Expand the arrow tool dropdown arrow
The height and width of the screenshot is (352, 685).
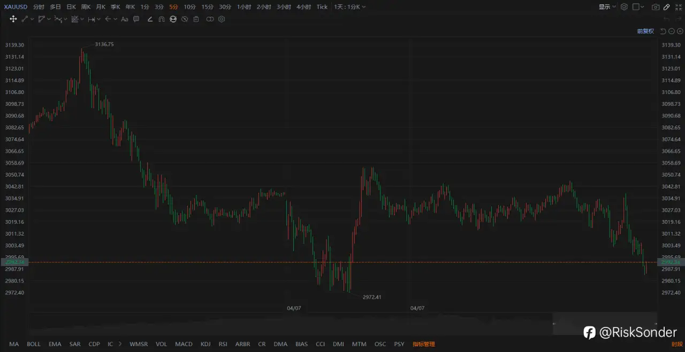point(115,19)
